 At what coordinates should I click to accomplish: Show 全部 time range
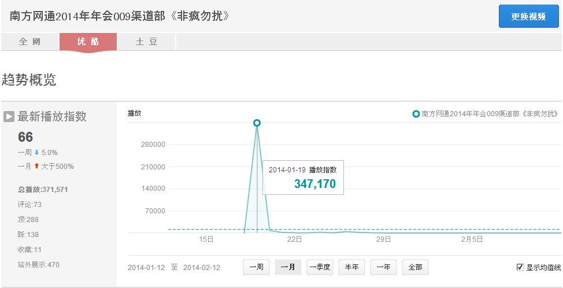[415, 267]
